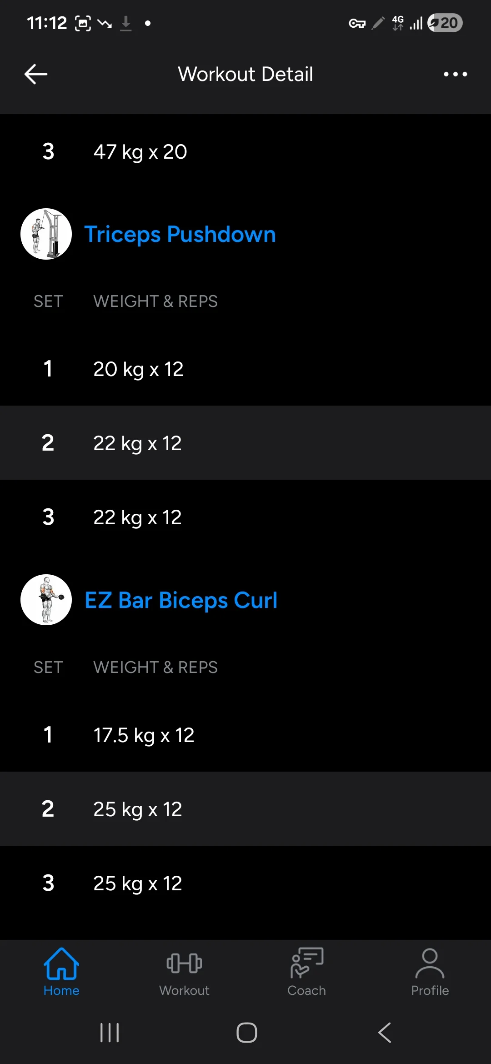The height and width of the screenshot is (1064, 491).
Task: Select biceps curl set 3 row
Action: (x=245, y=883)
